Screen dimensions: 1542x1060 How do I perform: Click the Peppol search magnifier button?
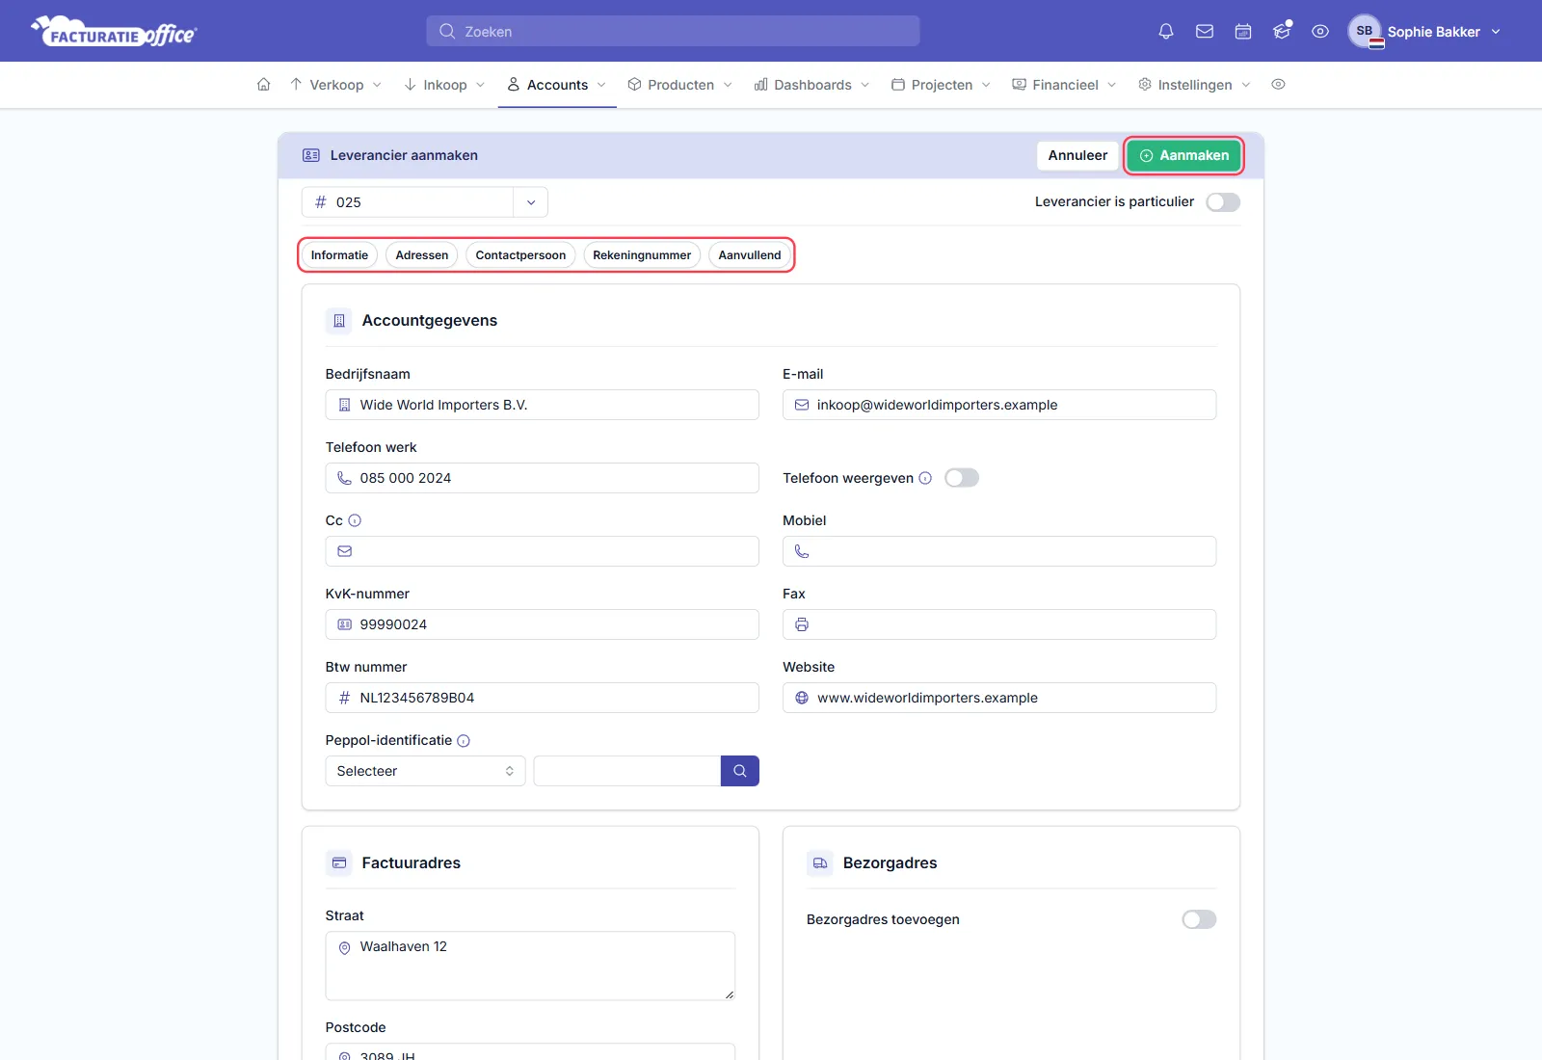coord(740,771)
